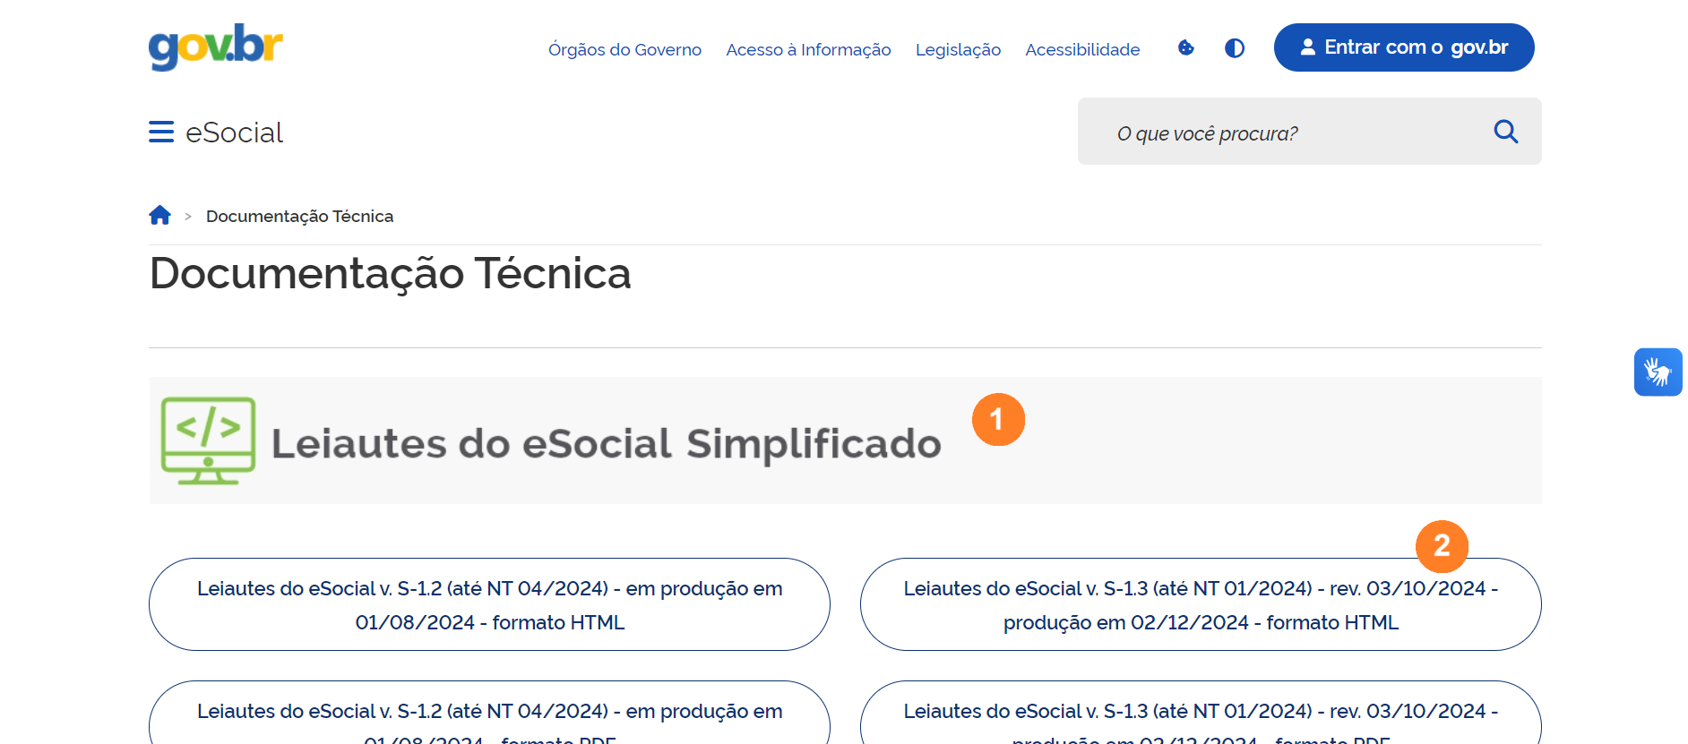Open VLibras sign language widget
Screen dimensions: 1688x744
click(x=1658, y=372)
